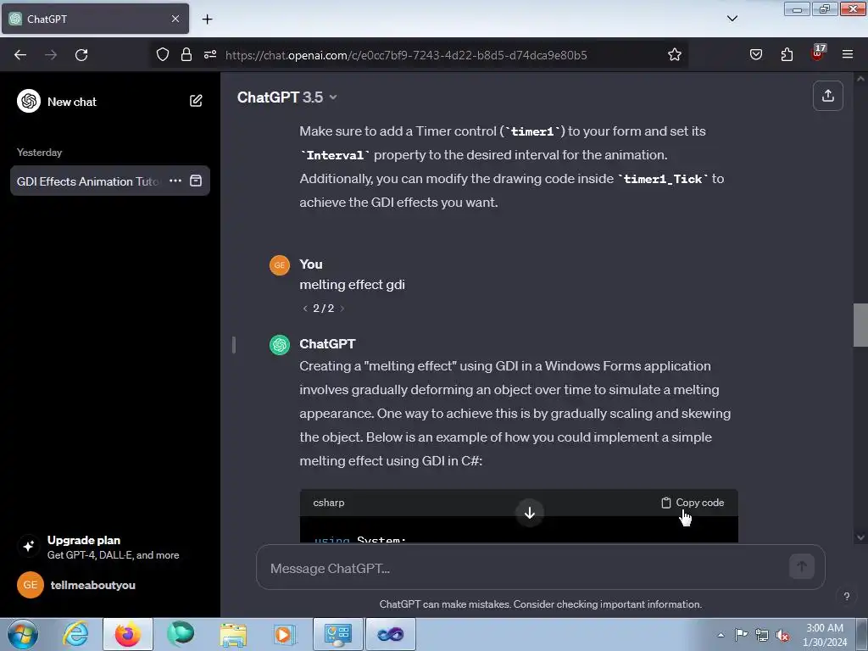The width and height of the screenshot is (868, 651).
Task: Open a new browser tab with plus
Action: (207, 19)
